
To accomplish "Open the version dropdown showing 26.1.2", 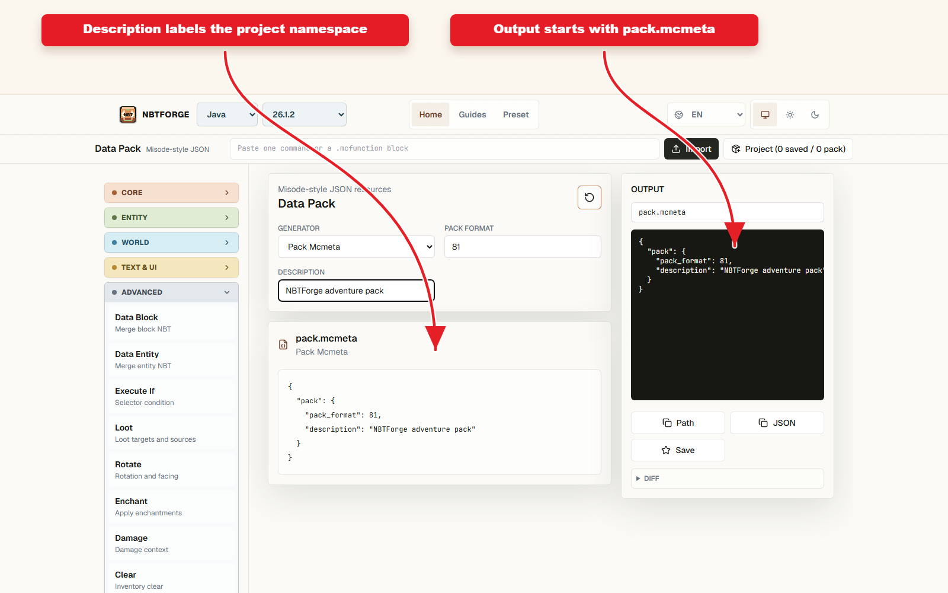I will [305, 114].
